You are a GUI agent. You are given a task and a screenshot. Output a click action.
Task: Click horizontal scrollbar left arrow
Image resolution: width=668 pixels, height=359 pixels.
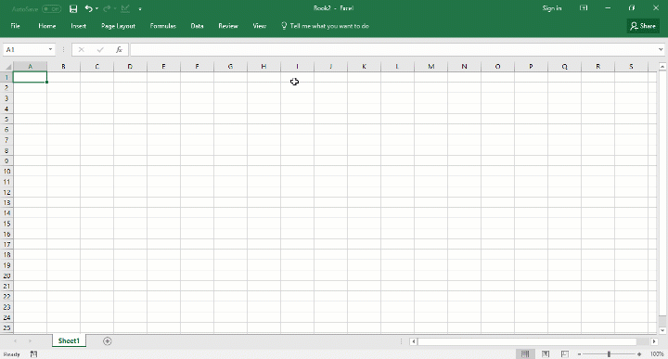point(413,341)
